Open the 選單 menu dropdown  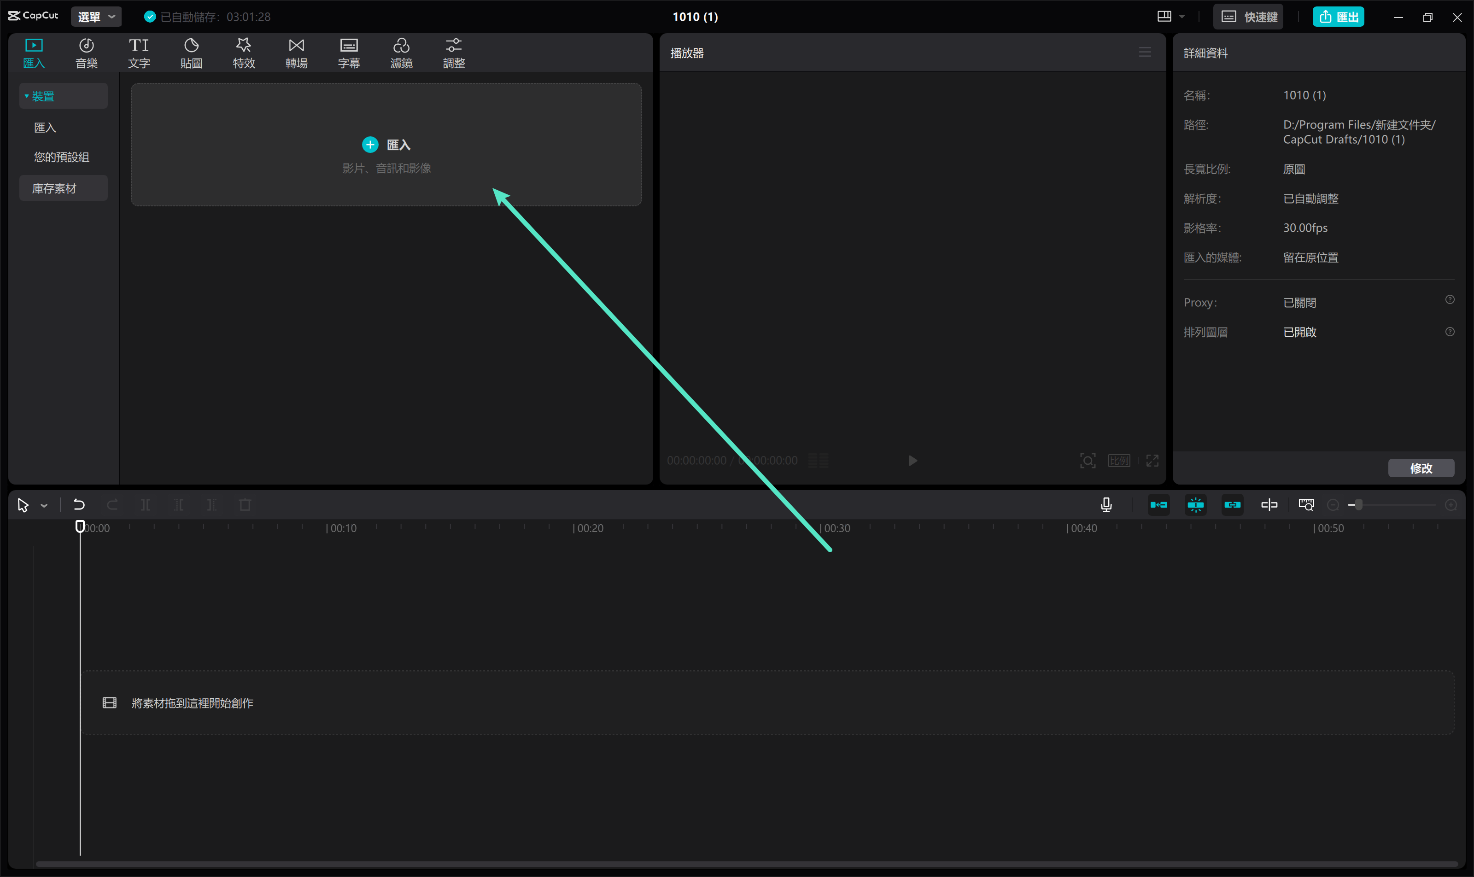click(x=96, y=17)
